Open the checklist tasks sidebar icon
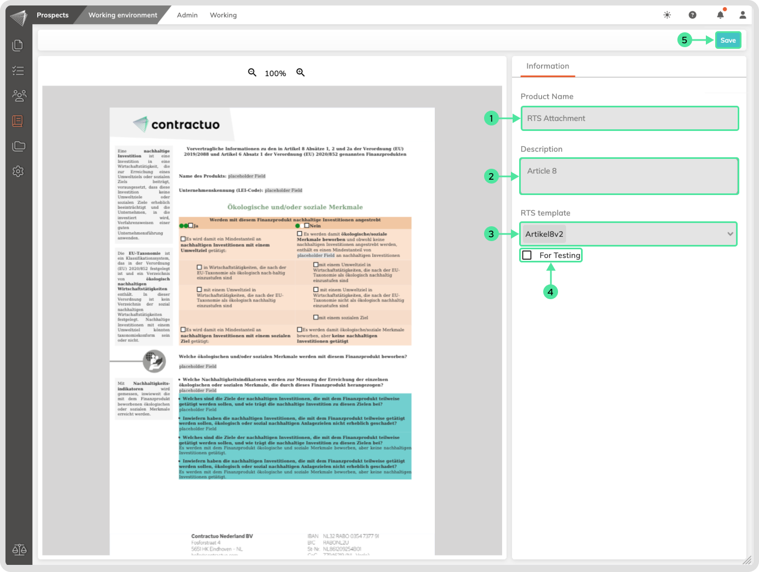Image resolution: width=759 pixels, height=572 pixels. pos(18,71)
